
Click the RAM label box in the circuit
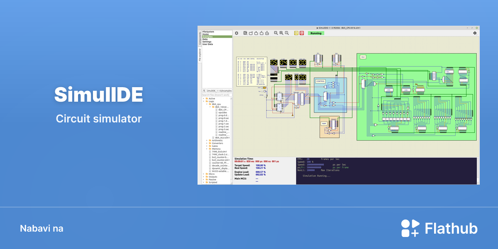click(x=324, y=123)
